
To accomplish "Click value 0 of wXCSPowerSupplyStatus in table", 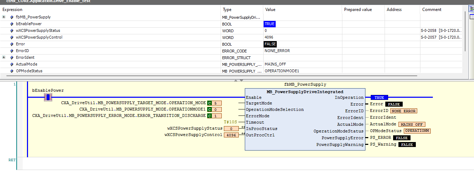I will (265, 31).
